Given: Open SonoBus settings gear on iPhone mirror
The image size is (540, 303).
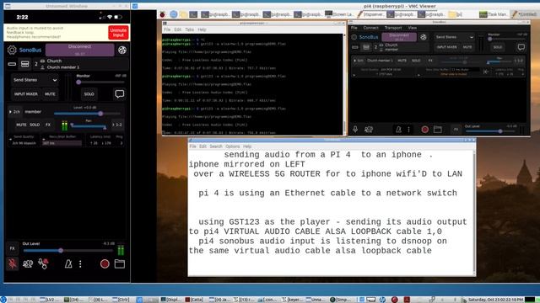Looking at the screenshot, I should coord(12,50).
